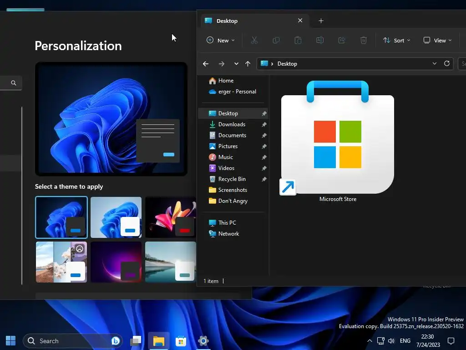
Task: Open network status in system tray
Action: (x=381, y=341)
